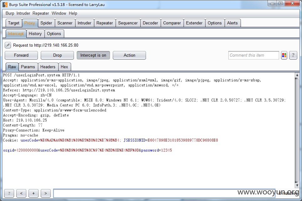Image resolution: width=302 pixels, height=201 pixels.
Task: Click the Accept-Encoding: gzip, deflate line
Action: click(36, 115)
